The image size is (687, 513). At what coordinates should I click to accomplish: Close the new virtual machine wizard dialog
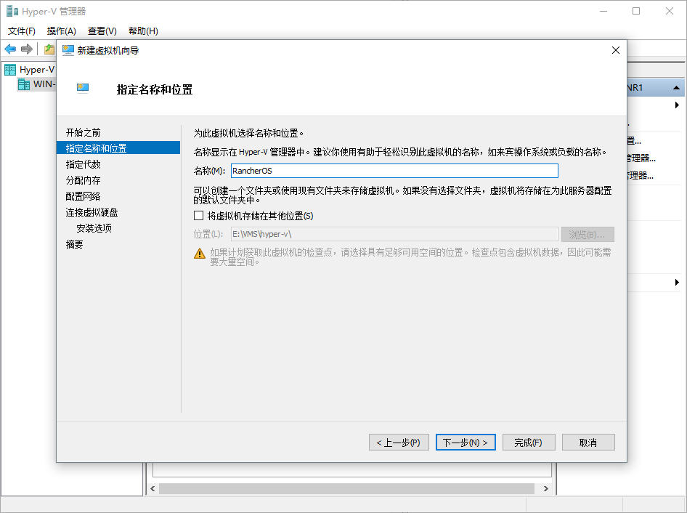(x=616, y=50)
